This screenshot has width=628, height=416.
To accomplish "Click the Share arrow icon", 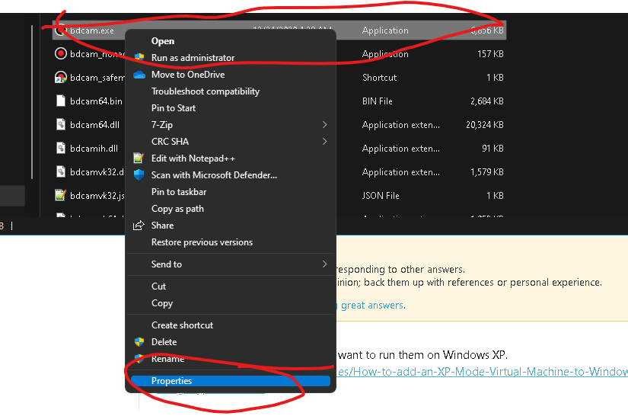I will coord(139,226).
